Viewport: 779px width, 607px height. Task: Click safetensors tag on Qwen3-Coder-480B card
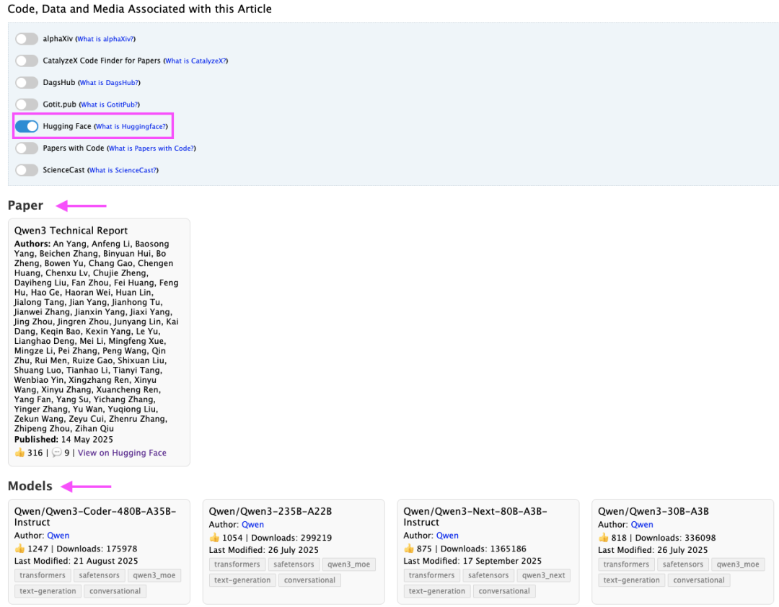pos(100,575)
